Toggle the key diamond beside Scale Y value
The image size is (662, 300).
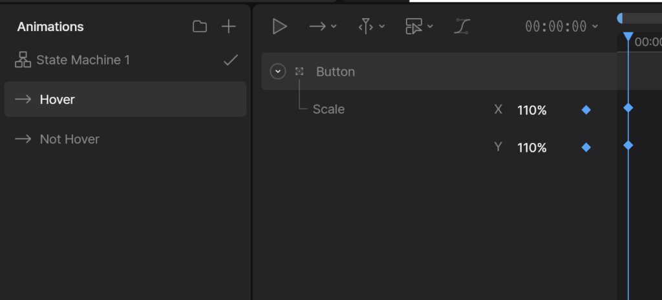click(586, 148)
